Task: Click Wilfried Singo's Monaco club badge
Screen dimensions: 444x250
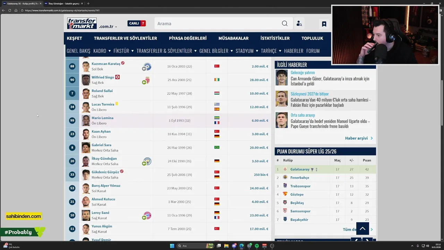Action: pyautogui.click(x=148, y=80)
